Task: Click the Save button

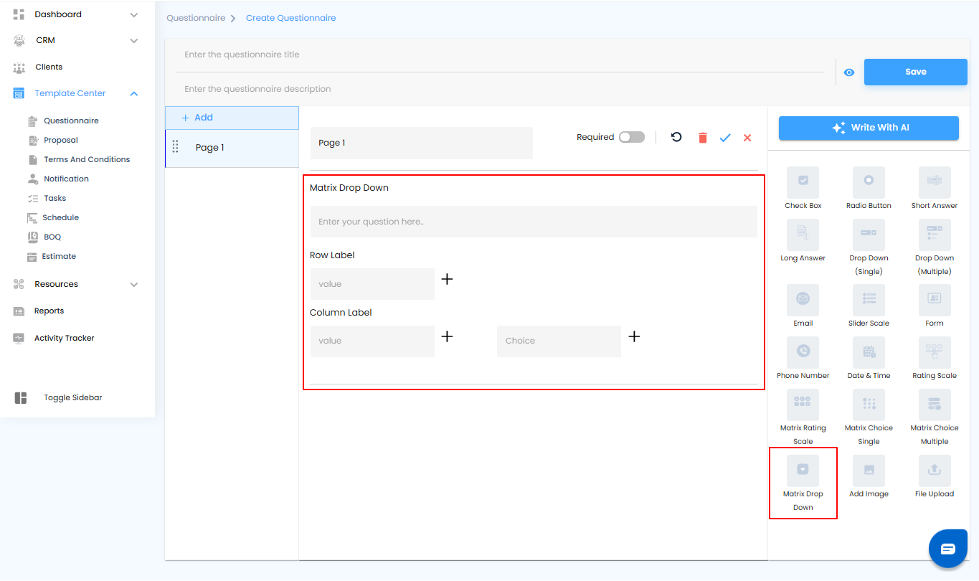Action: [915, 72]
